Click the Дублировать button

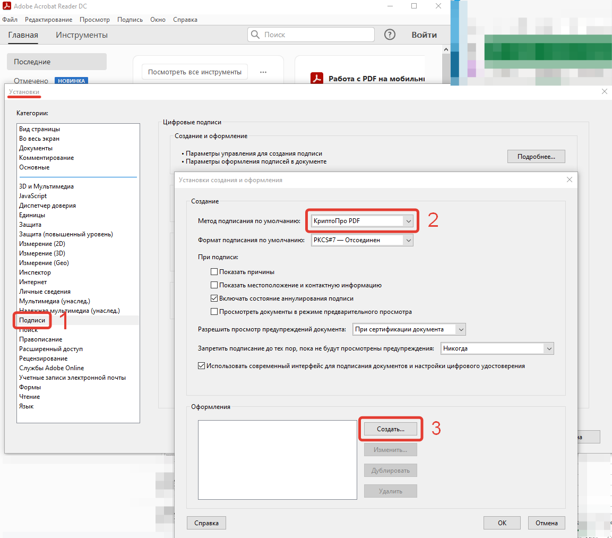click(x=390, y=471)
